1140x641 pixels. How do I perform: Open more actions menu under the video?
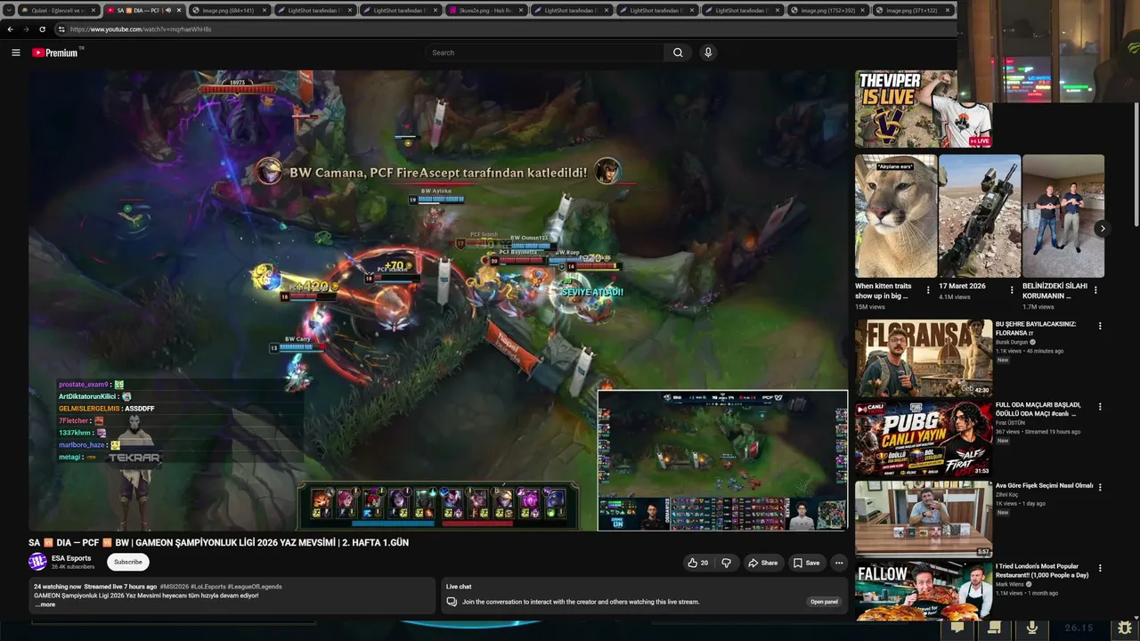tap(838, 563)
